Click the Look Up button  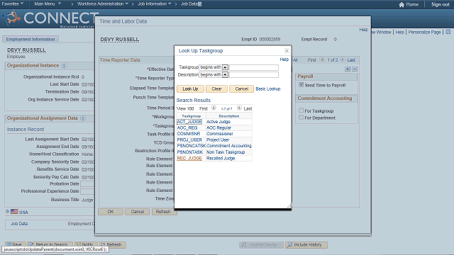[x=190, y=89]
